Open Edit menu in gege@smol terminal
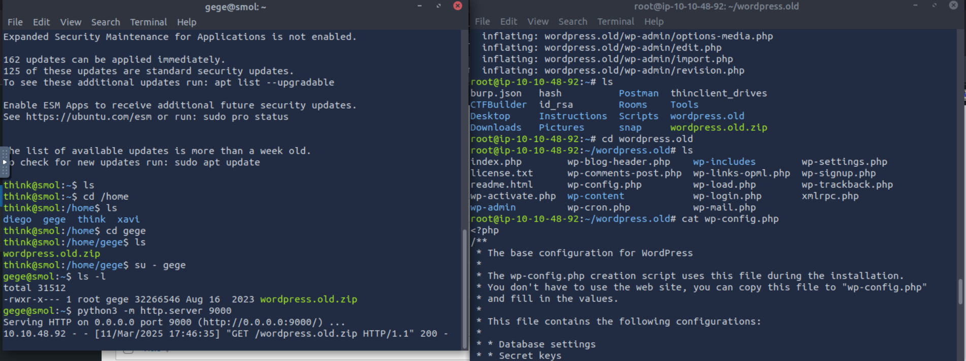 click(41, 22)
